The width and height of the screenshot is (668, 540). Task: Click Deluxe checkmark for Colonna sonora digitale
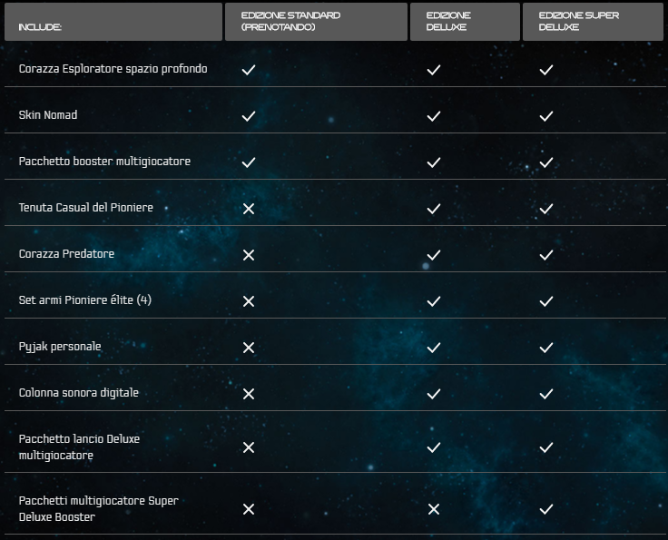[433, 394]
